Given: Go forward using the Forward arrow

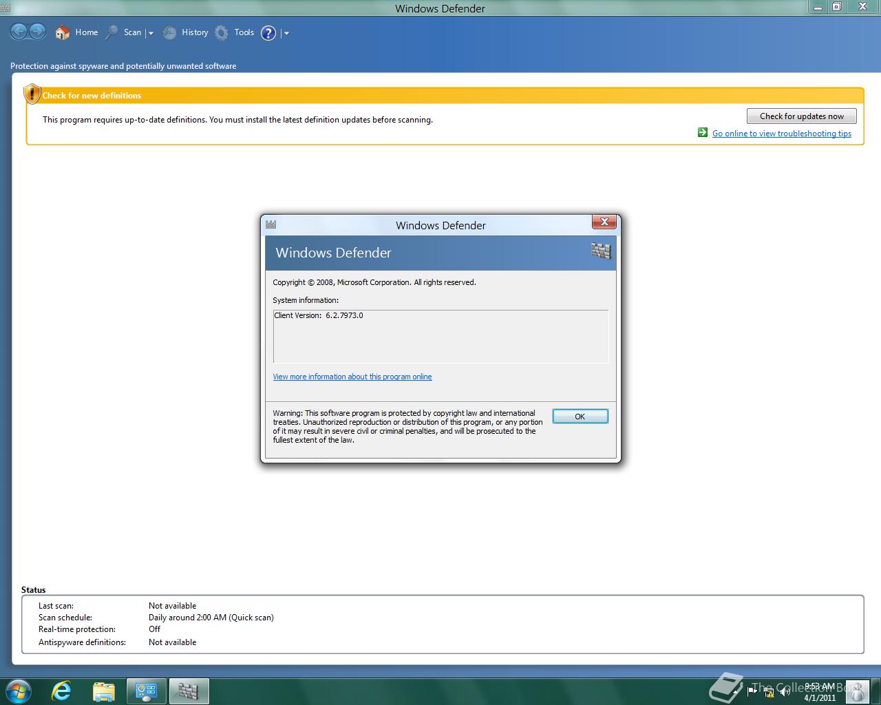Looking at the screenshot, I should tap(38, 32).
